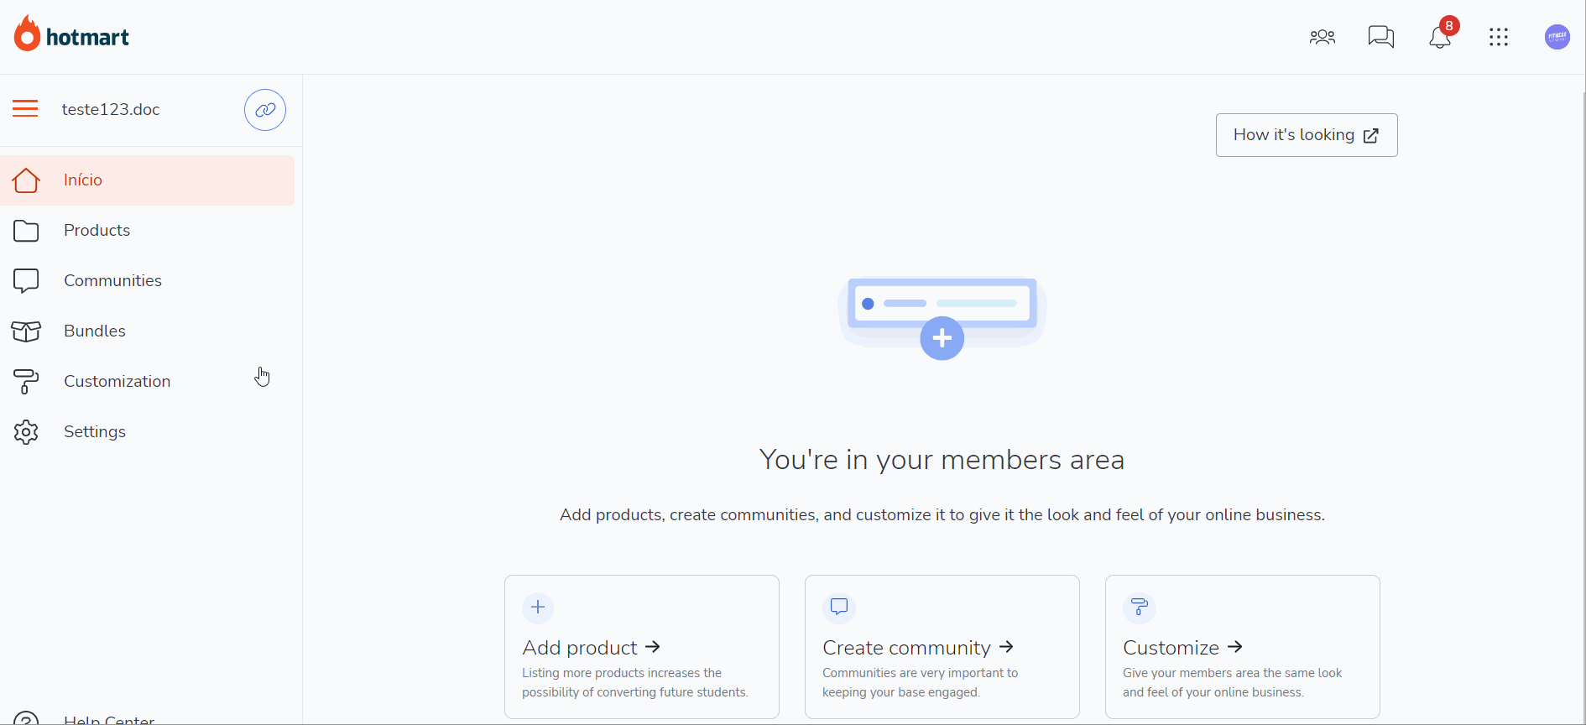The height and width of the screenshot is (725, 1586).
Task: Click the chat icon in Create community card
Action: point(838,607)
